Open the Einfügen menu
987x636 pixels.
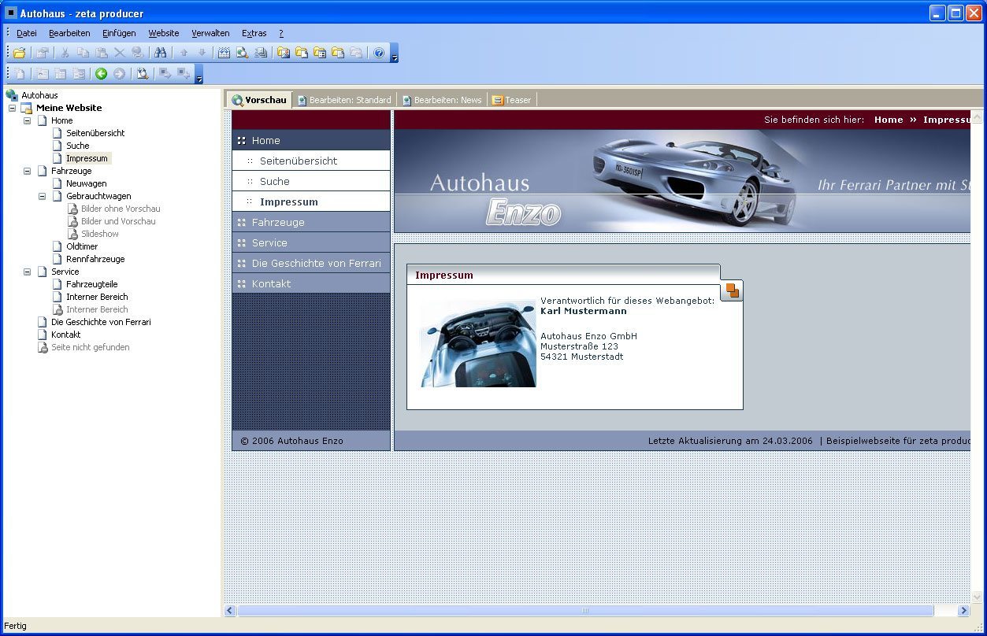[119, 33]
